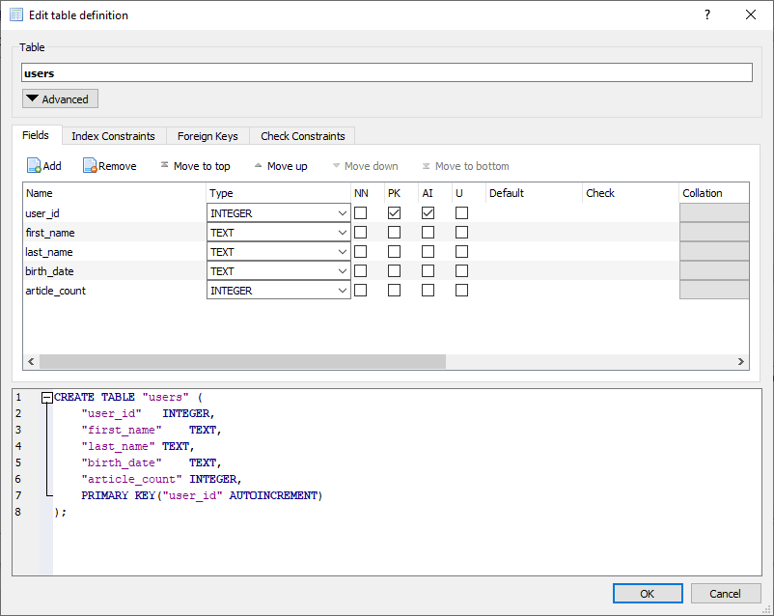Viewport: 774px width, 616px height.
Task: Uncheck the PK checkbox for user_id
Action: click(394, 212)
